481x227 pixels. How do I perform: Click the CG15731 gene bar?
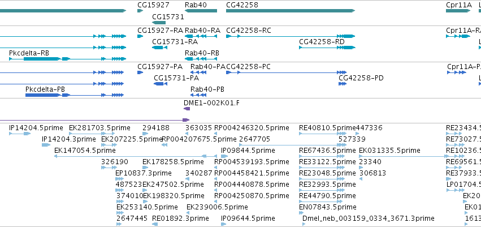point(159,23)
